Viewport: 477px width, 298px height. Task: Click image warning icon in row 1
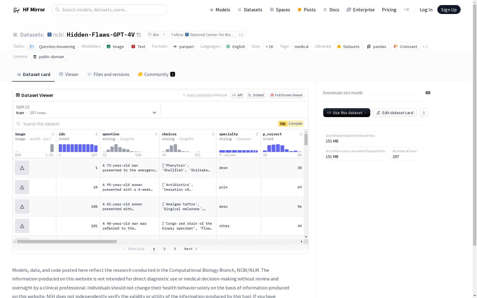coord(22,168)
